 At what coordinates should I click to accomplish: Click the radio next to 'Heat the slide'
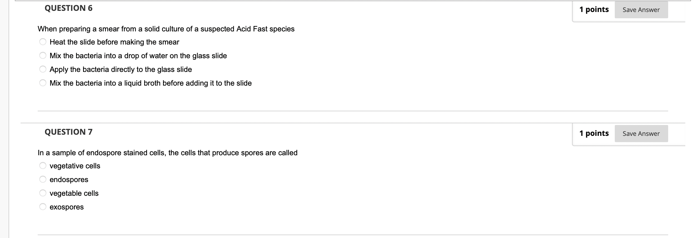(x=43, y=41)
